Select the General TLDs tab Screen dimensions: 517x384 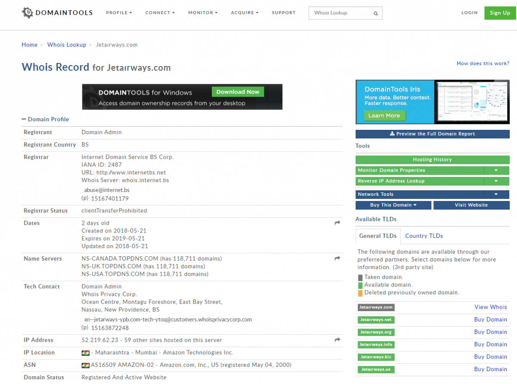pyautogui.click(x=378, y=236)
